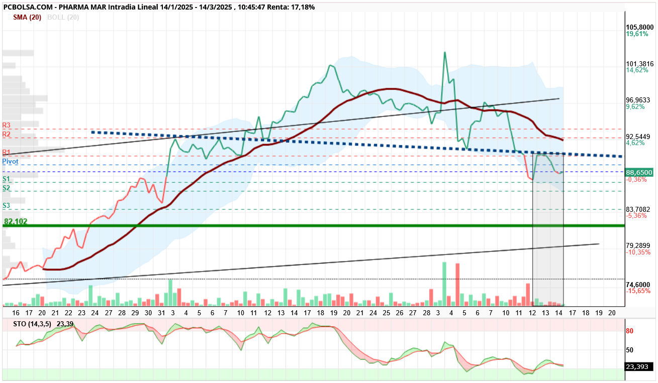
Task: Select the S2 support label
Action: [7, 188]
